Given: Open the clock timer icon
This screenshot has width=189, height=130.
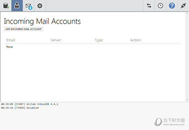Looking at the screenshot, I should 160,5.
